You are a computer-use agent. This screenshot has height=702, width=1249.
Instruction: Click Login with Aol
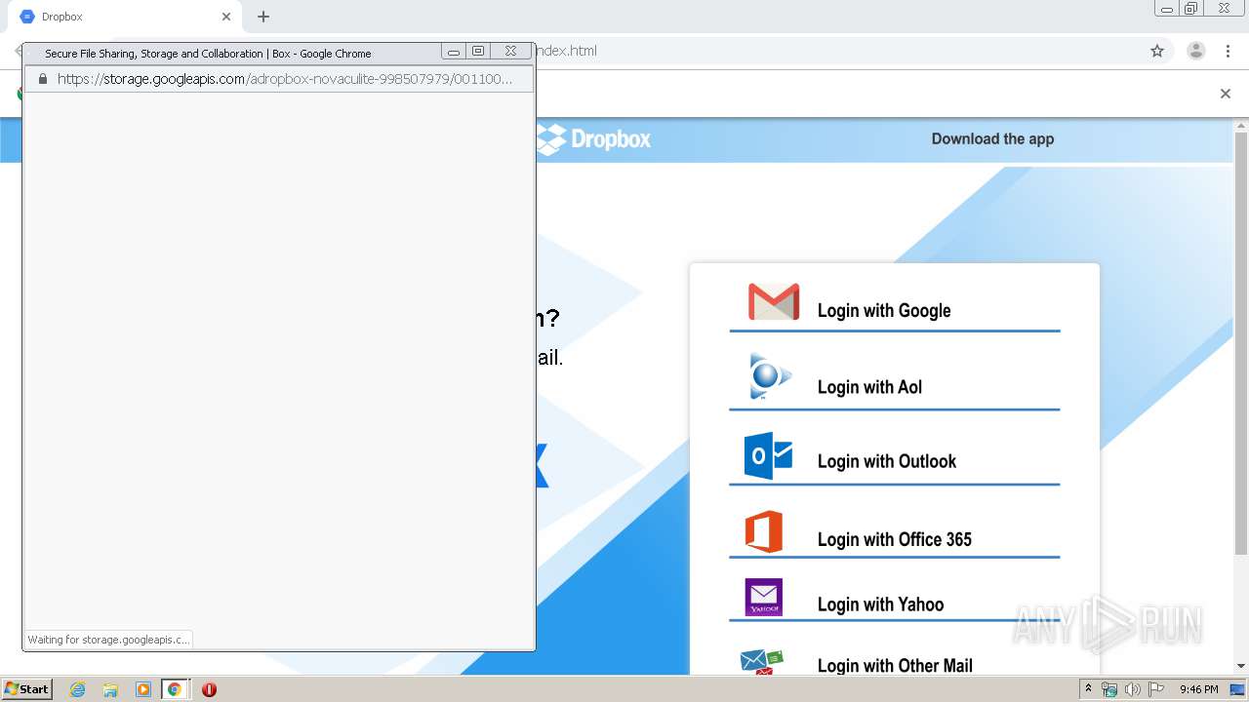point(869,387)
